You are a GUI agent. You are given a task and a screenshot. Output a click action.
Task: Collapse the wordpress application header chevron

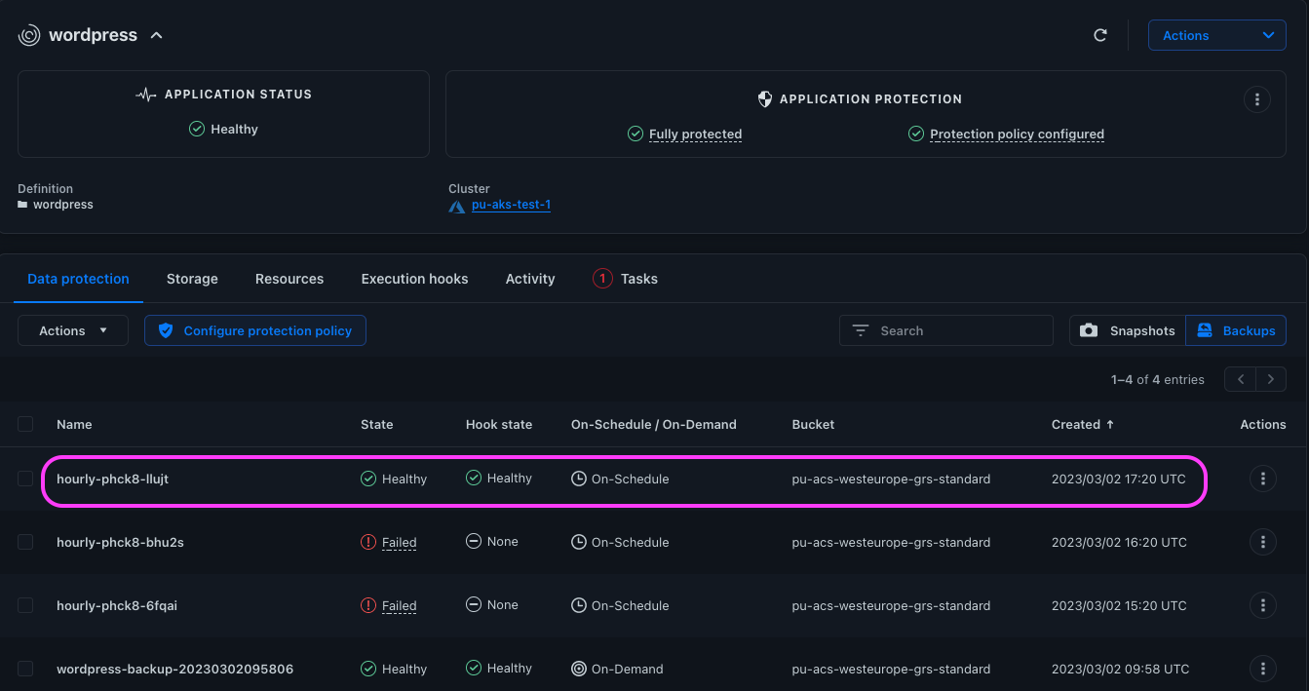click(156, 36)
